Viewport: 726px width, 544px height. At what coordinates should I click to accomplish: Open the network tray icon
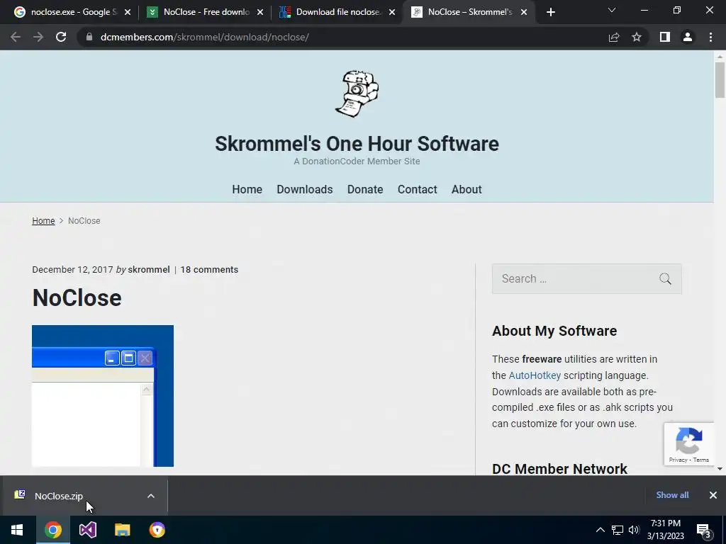point(618,530)
